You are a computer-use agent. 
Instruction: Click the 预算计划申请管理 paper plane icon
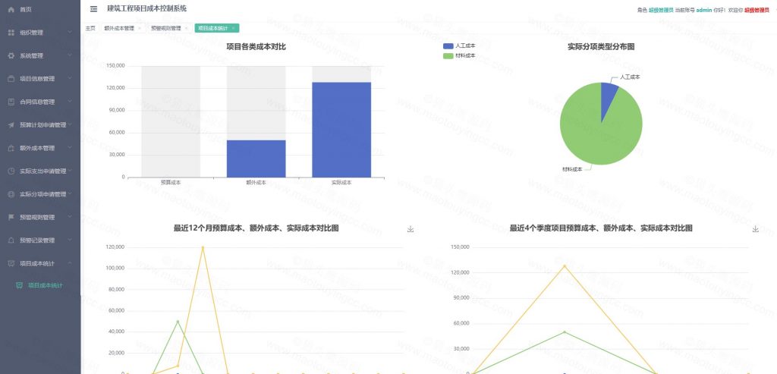pyautogui.click(x=11, y=125)
